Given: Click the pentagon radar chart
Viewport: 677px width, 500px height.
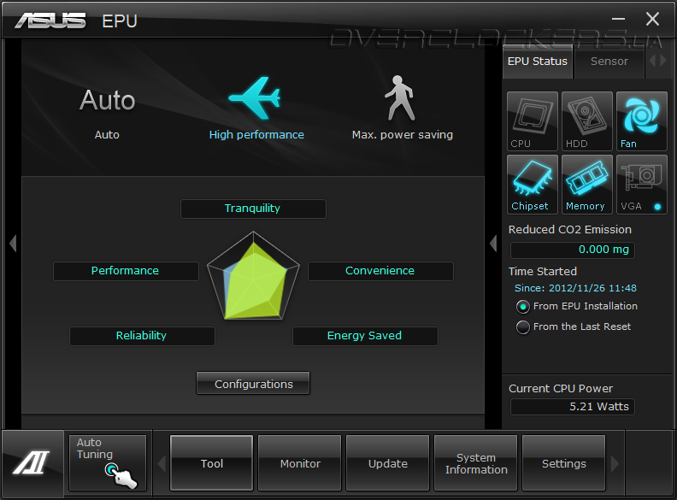Looking at the screenshot, I should 253,276.
